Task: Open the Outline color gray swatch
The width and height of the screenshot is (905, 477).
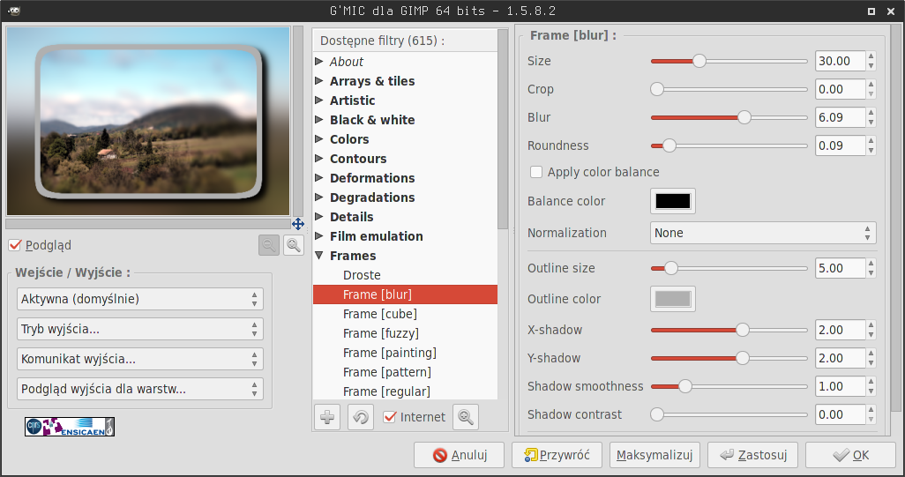Action: [673, 299]
